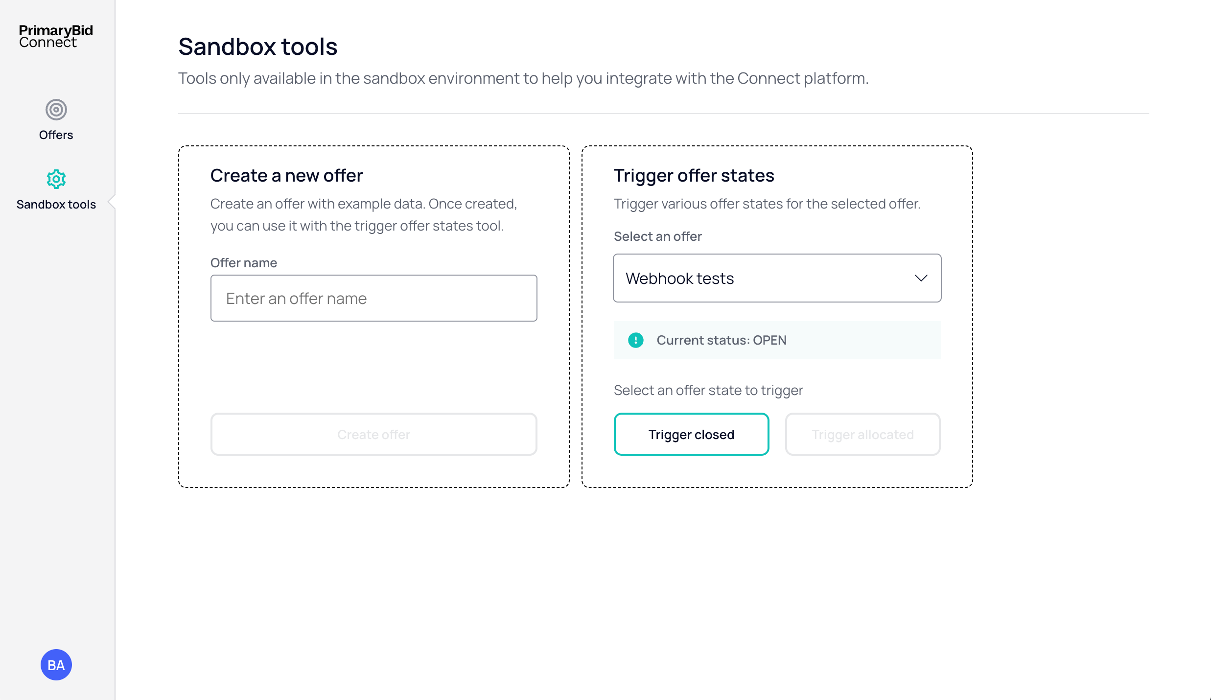
Task: Click the PrimaryBid Connect logo
Action: click(56, 36)
